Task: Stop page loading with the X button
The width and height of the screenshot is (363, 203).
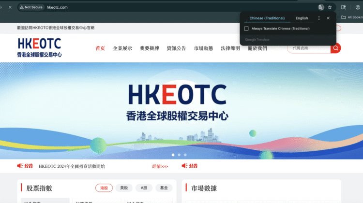Action: click(x=10, y=7)
